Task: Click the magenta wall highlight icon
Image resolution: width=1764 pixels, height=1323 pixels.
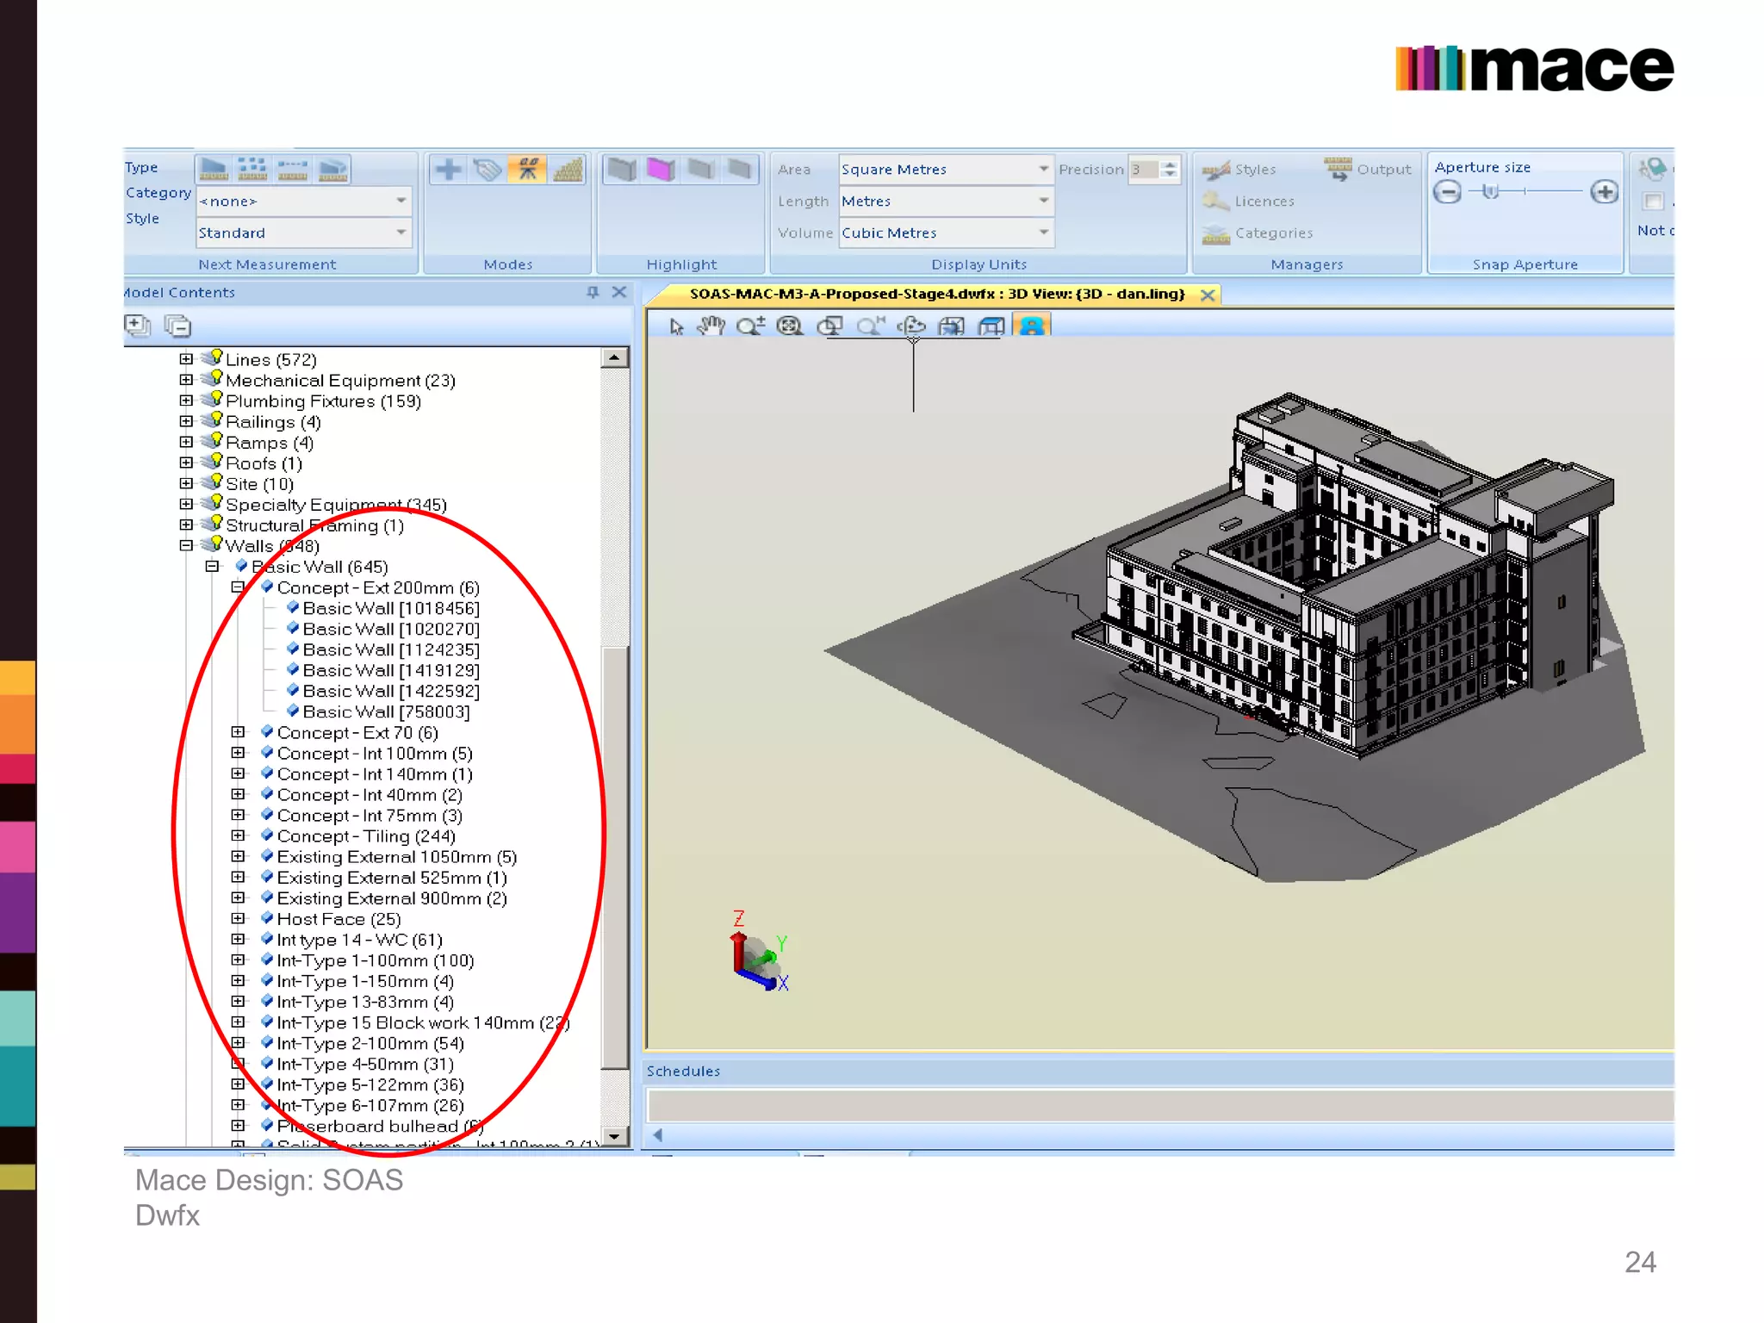Action: (661, 169)
